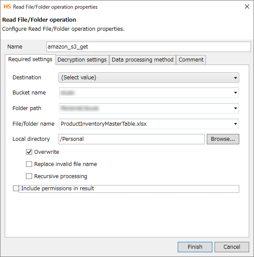Tick Include permissions in result checkbox

(16, 189)
